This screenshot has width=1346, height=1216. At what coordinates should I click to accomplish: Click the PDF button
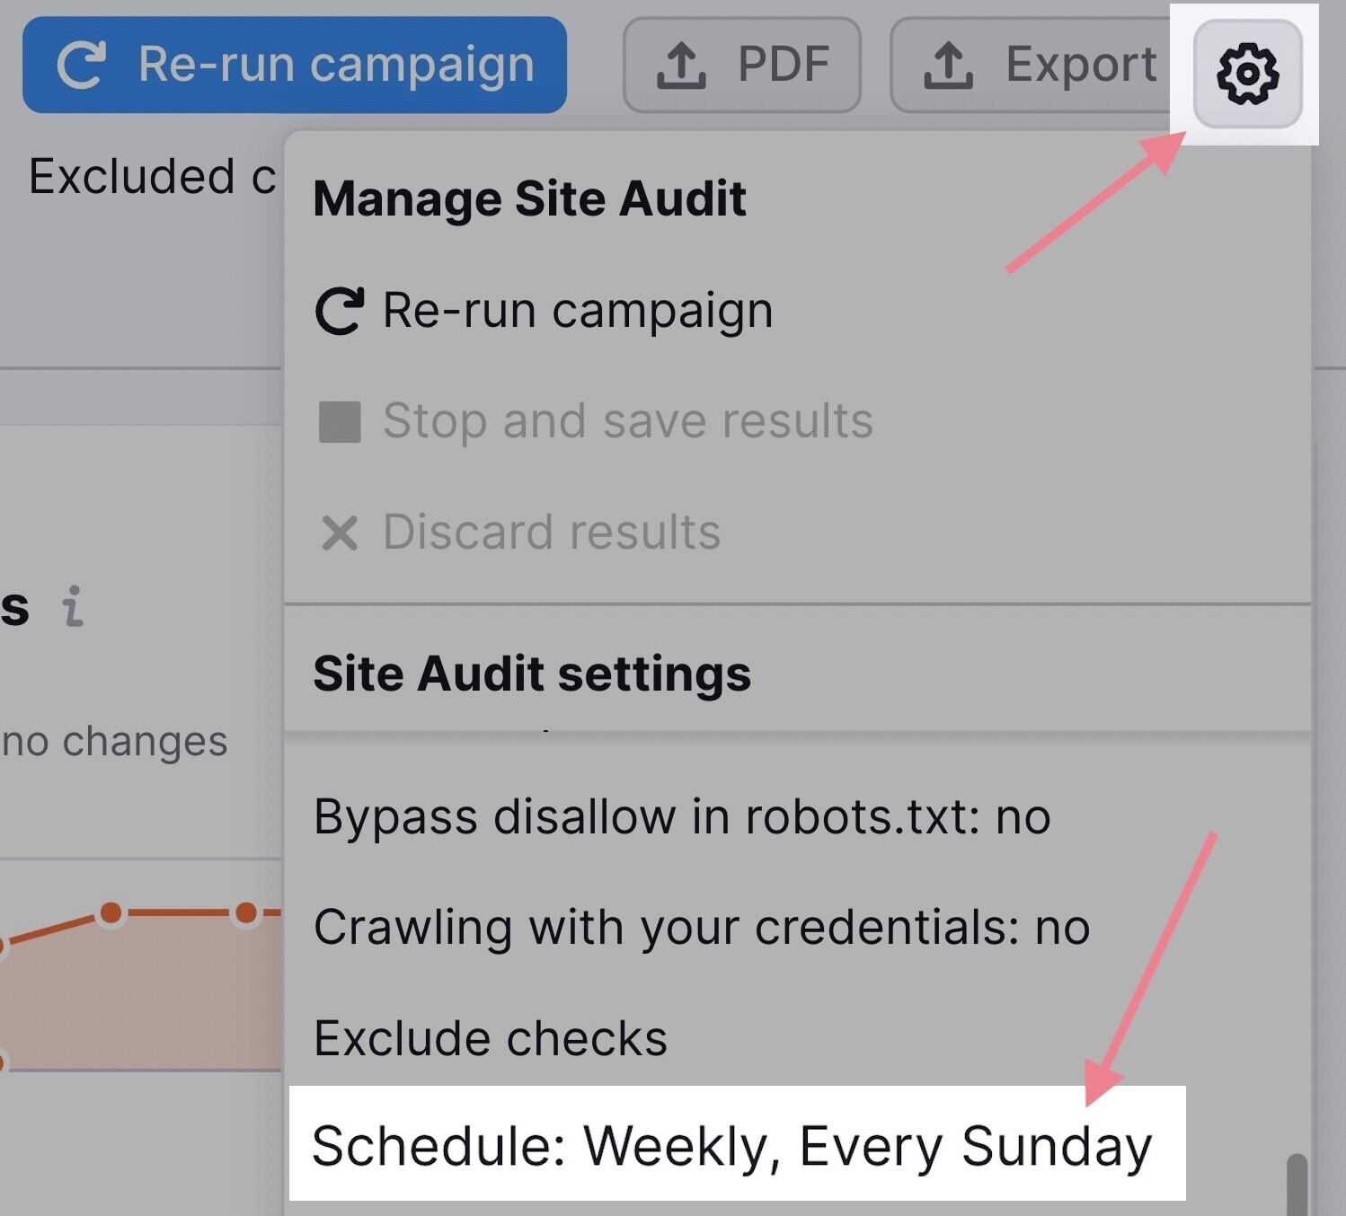[x=741, y=65]
